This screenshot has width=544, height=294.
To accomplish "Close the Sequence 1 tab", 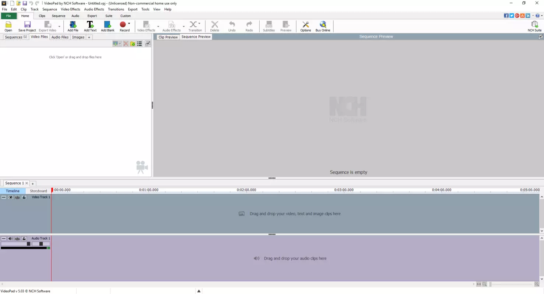I will click(27, 183).
